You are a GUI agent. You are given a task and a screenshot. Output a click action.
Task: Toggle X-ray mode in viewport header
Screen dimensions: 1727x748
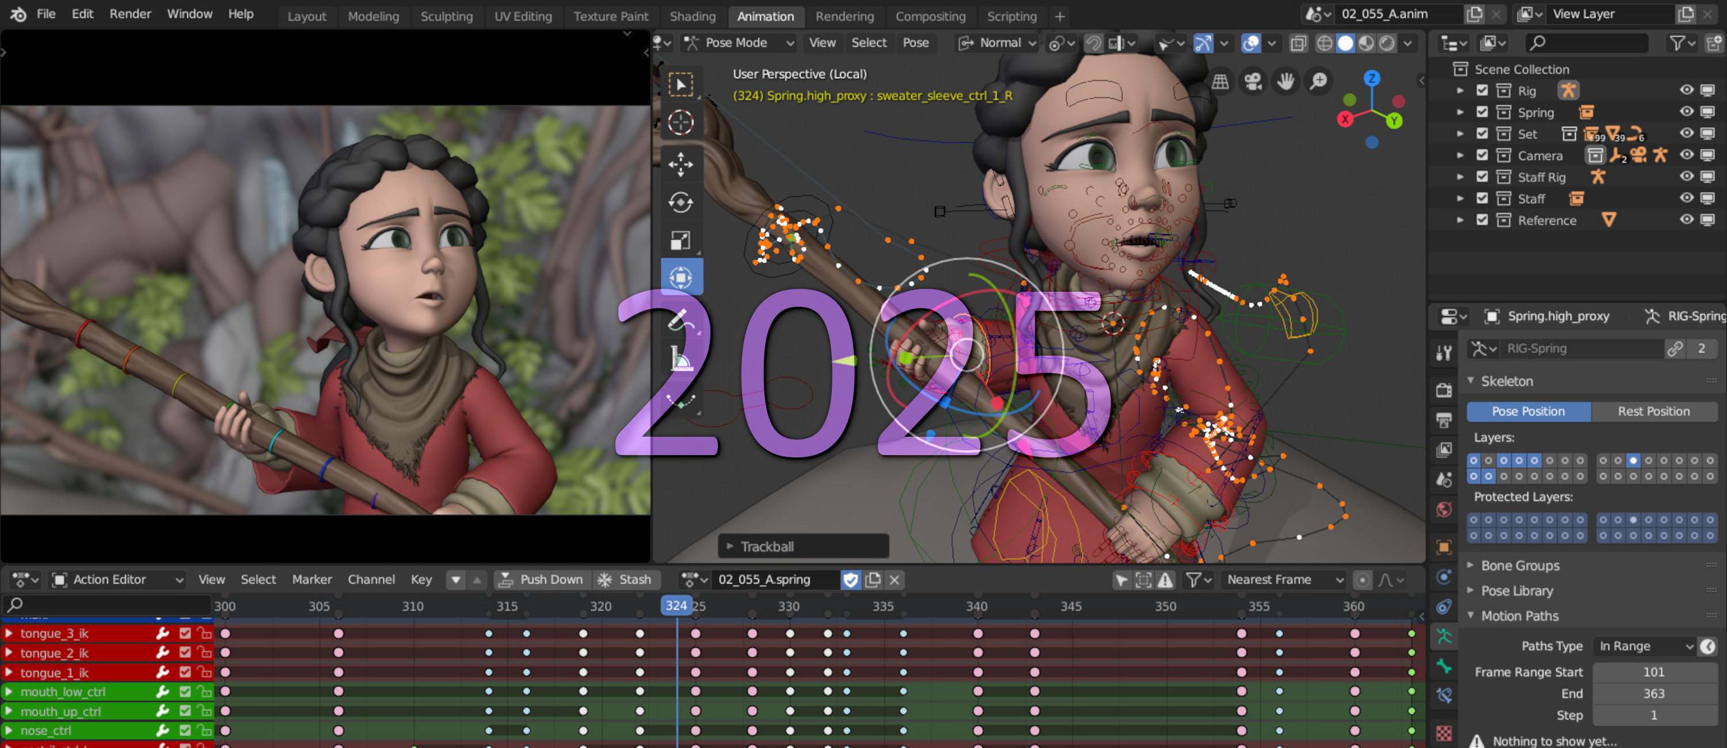[x=1298, y=43]
